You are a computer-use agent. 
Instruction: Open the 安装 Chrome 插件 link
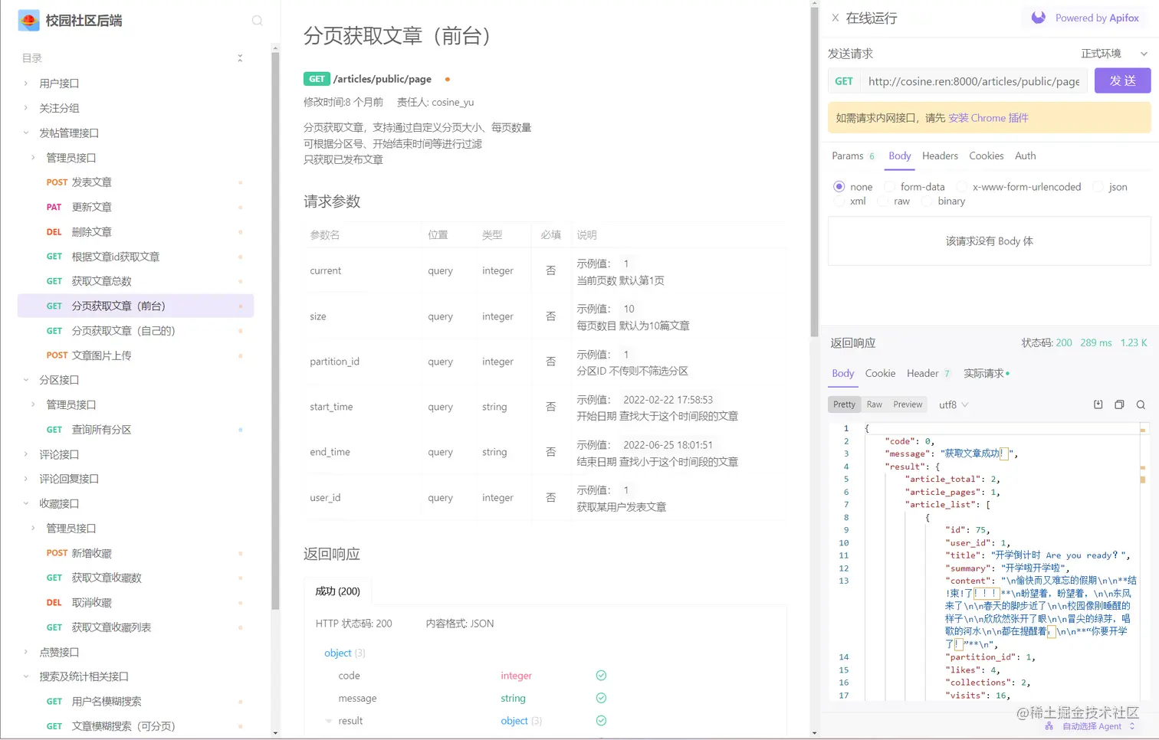coord(988,118)
